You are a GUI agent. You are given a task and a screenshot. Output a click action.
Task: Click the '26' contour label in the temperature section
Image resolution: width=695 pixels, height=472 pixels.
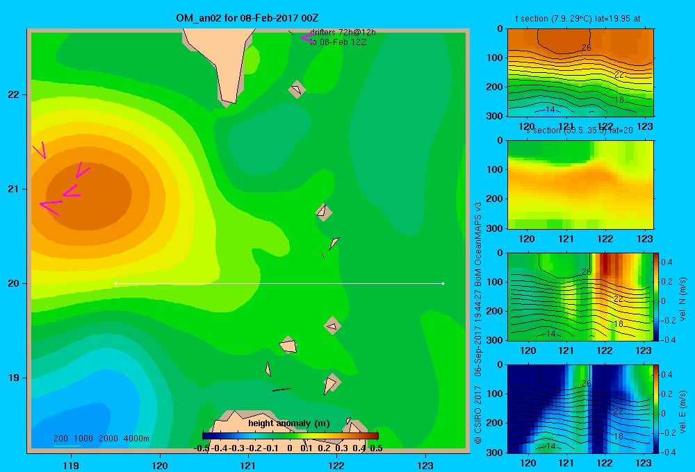coord(587,48)
